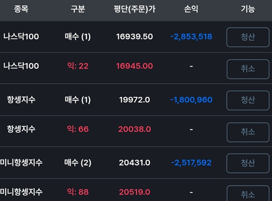This screenshot has height=201, width=272.
Task: Click 청산 button for 항셍지수 position
Action: point(248,100)
